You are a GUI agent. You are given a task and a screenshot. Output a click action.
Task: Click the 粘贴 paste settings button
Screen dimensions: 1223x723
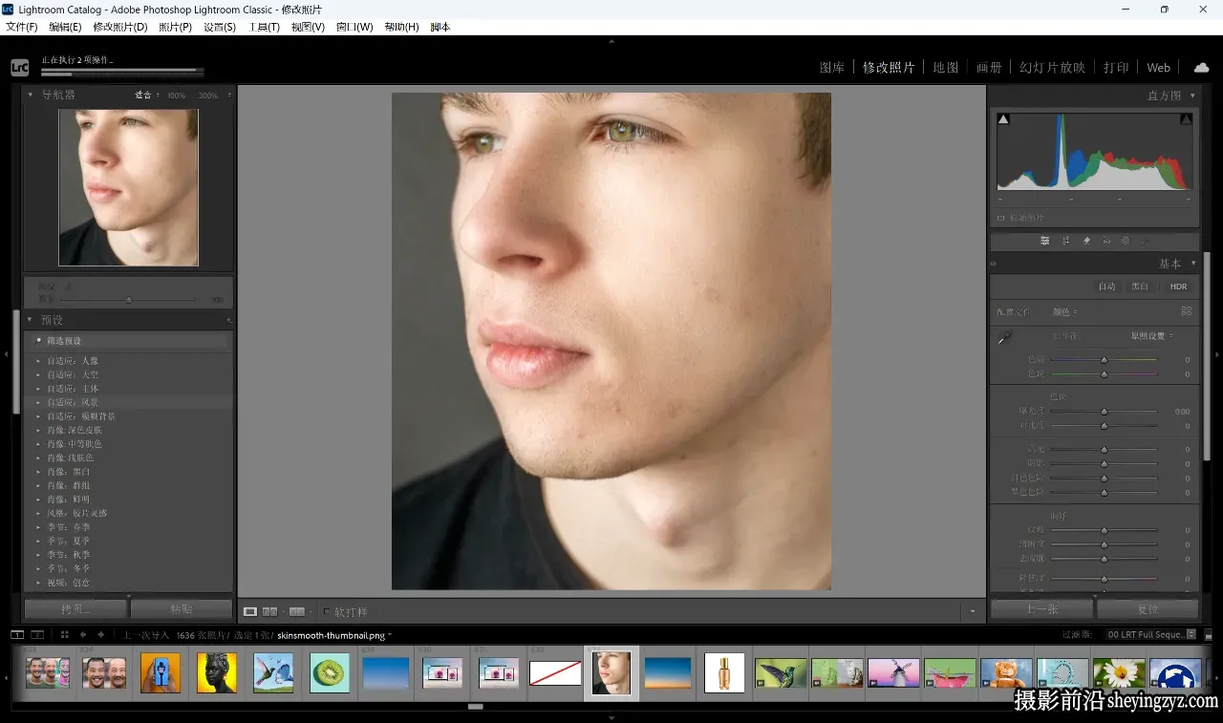click(x=182, y=608)
